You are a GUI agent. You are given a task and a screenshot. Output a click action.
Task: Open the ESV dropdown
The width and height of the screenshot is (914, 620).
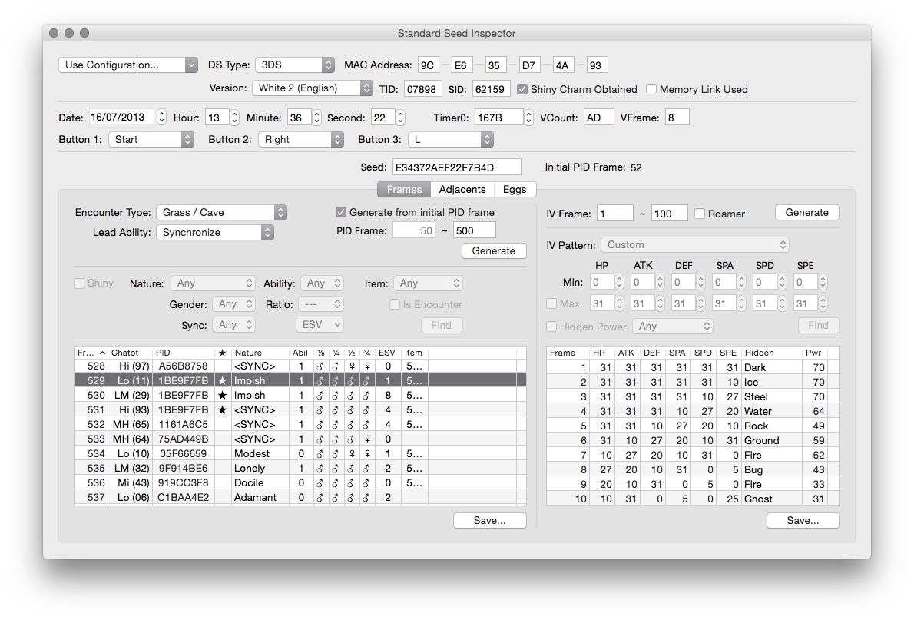(x=320, y=325)
